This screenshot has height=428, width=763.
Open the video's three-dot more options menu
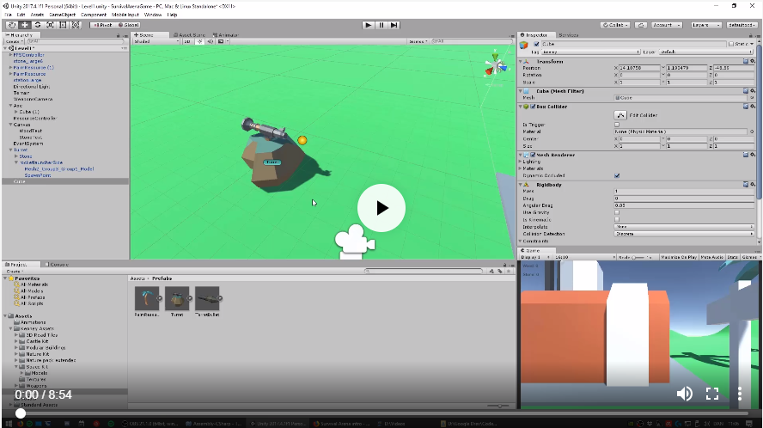click(x=740, y=394)
